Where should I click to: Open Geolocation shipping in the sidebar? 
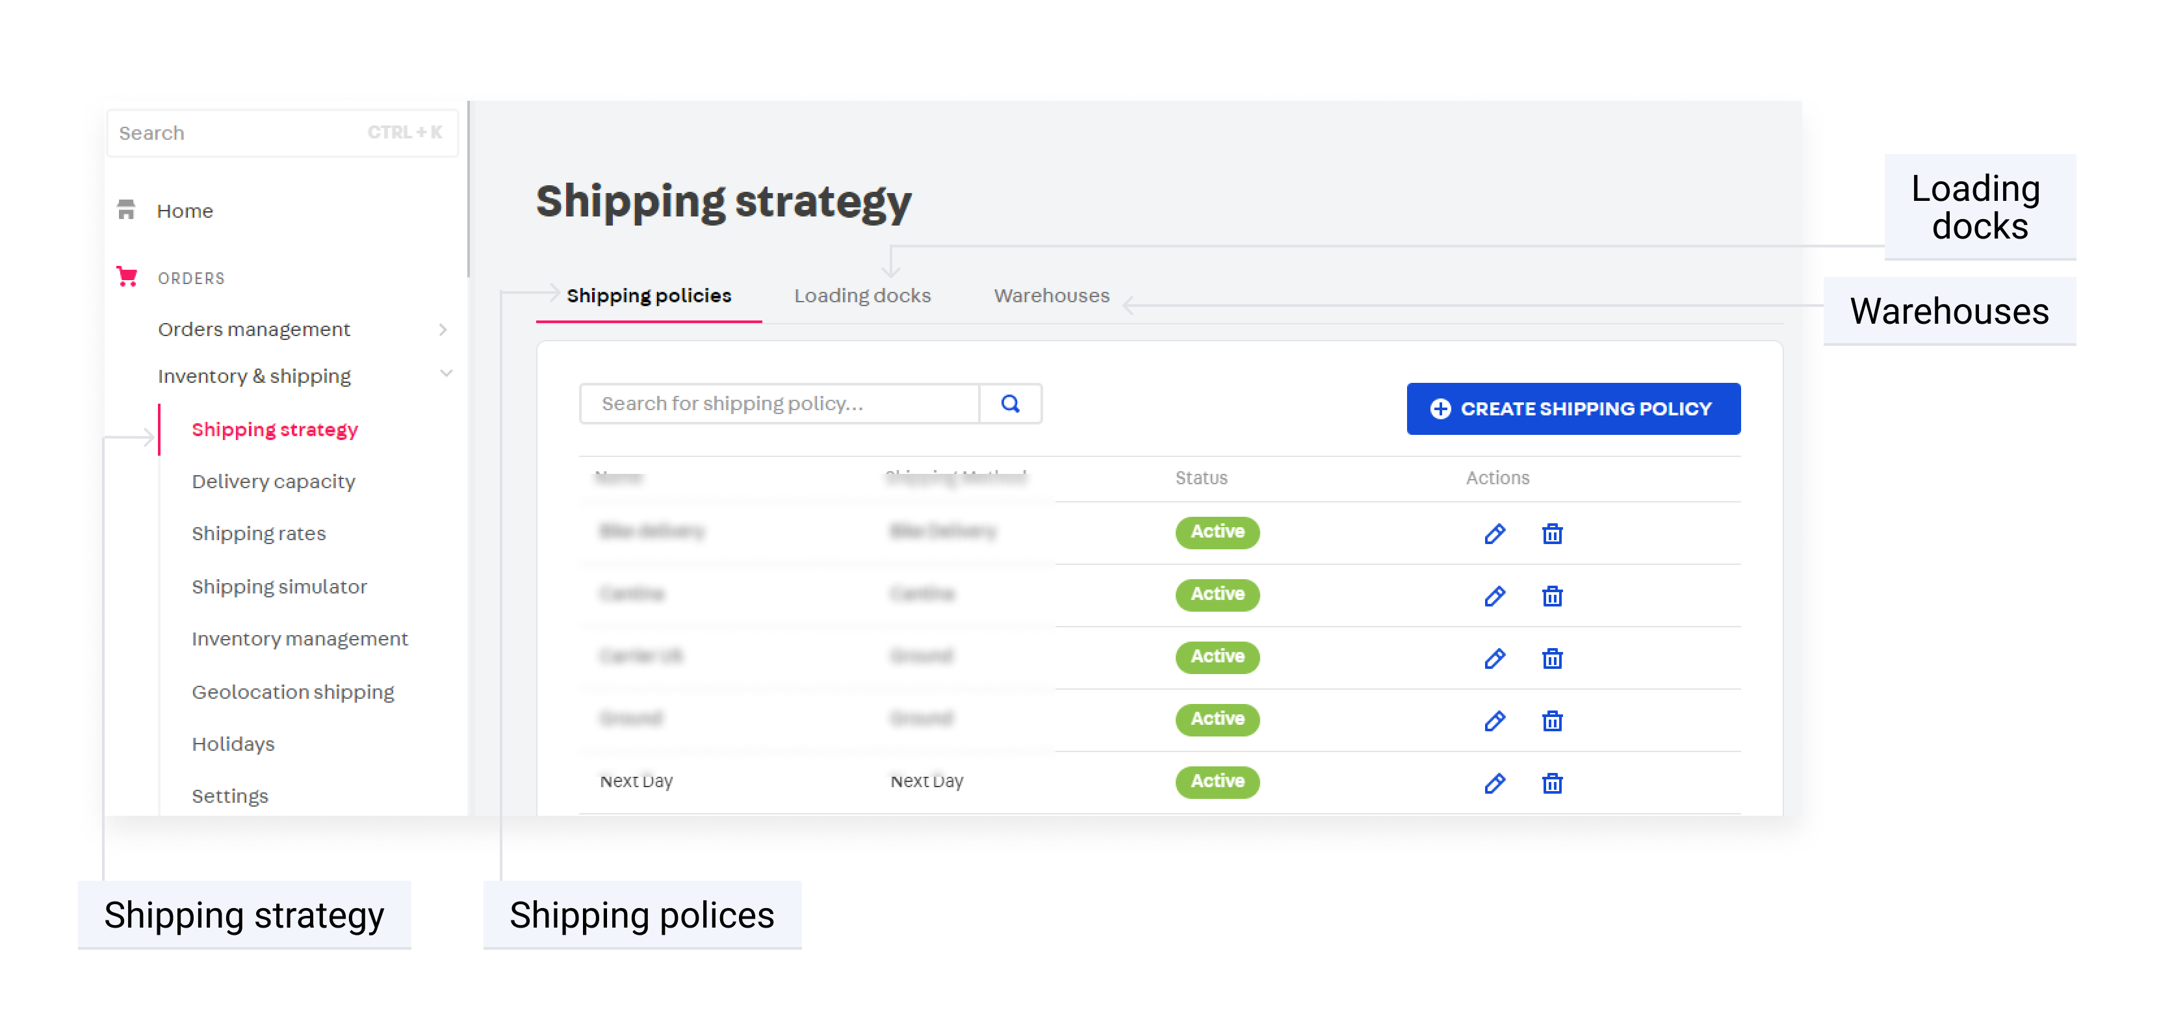coord(292,692)
